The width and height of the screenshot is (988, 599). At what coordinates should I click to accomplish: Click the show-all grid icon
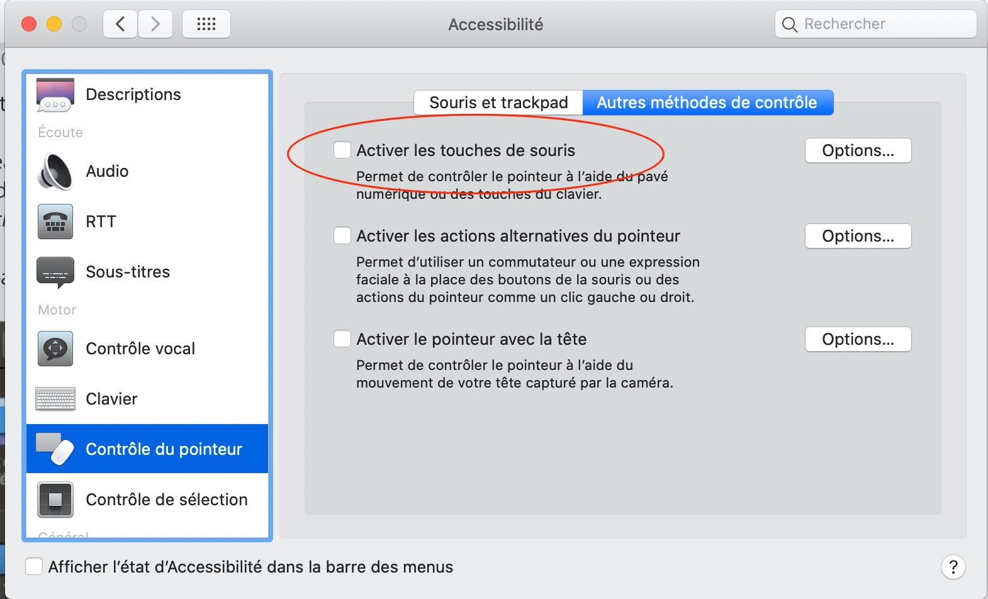pos(206,25)
